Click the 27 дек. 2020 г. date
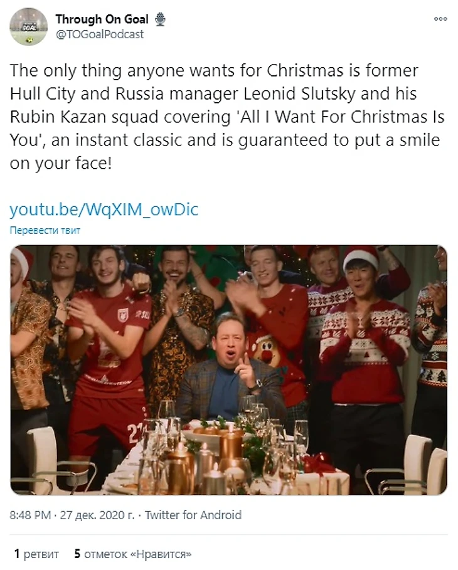 tap(97, 515)
